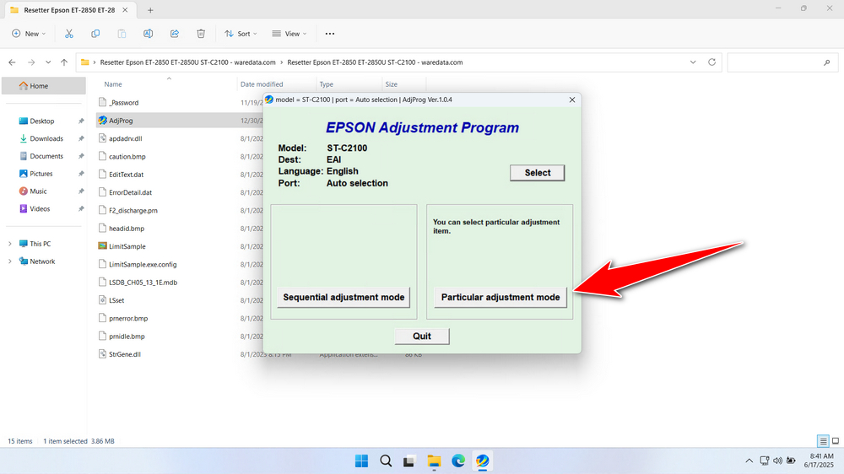Select the Resetter Epson ET-2850 tab
This screenshot has width=844, height=474.
click(x=70, y=10)
